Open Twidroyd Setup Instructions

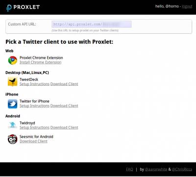pyautogui.click(x=34, y=127)
